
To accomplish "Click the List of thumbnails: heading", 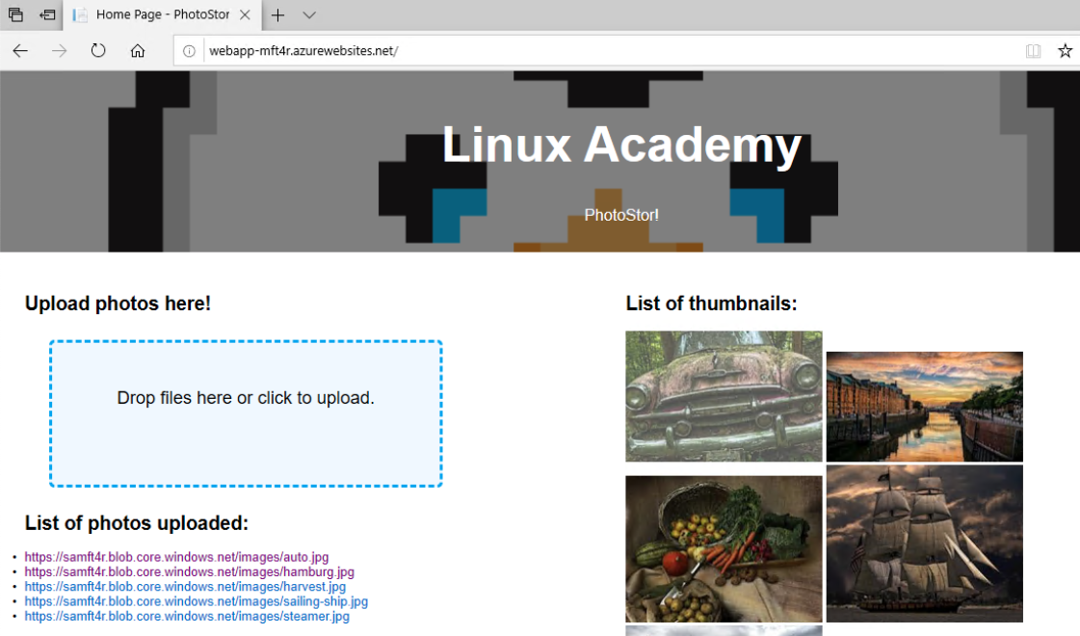I will coord(712,304).
